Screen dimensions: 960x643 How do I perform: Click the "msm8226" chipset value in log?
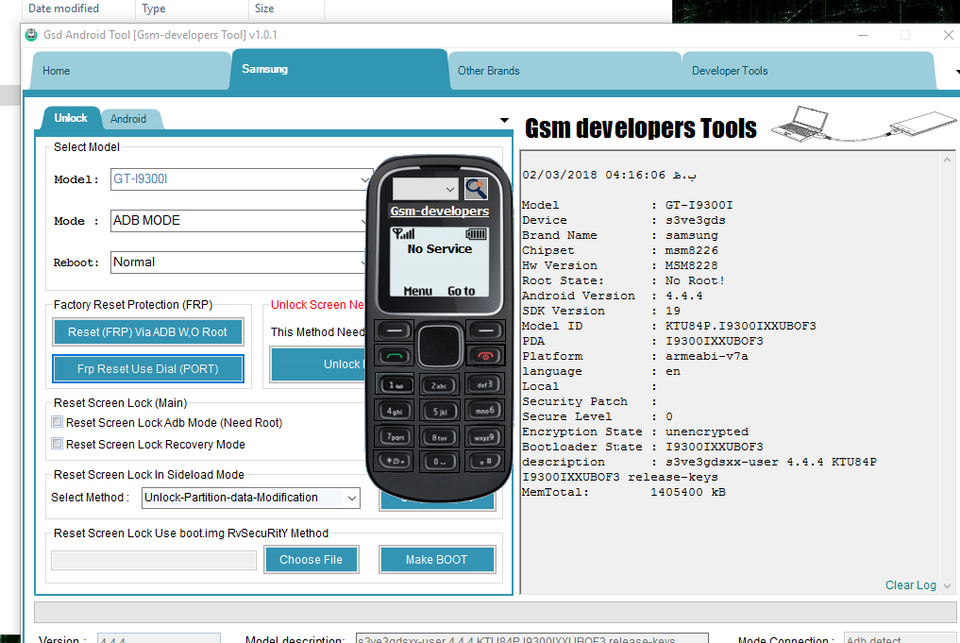point(692,250)
